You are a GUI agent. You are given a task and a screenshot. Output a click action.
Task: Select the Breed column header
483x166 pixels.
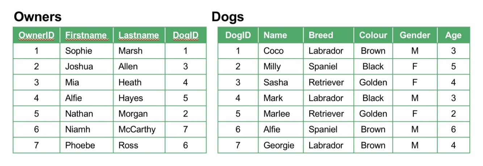coord(328,35)
